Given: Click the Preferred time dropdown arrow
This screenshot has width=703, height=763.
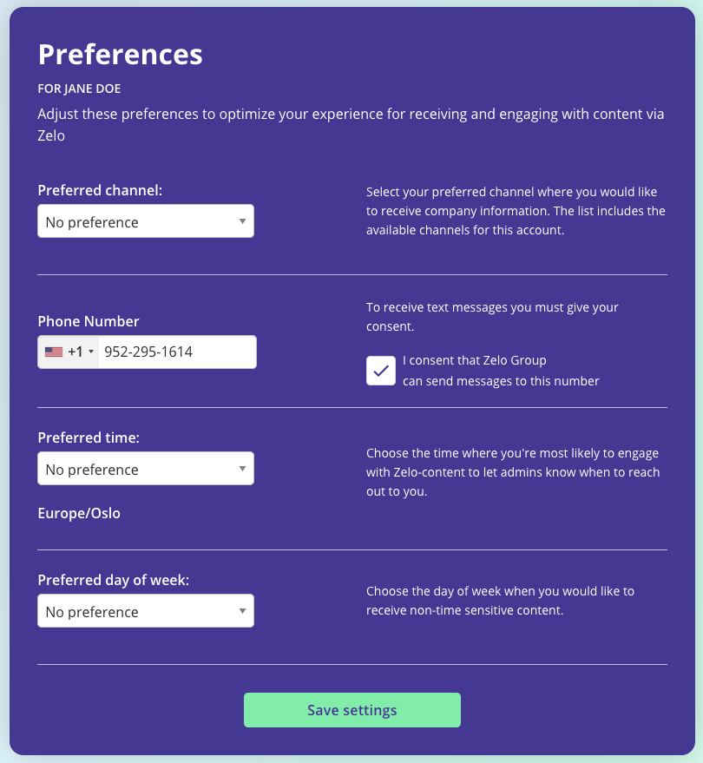Looking at the screenshot, I should tap(242, 469).
